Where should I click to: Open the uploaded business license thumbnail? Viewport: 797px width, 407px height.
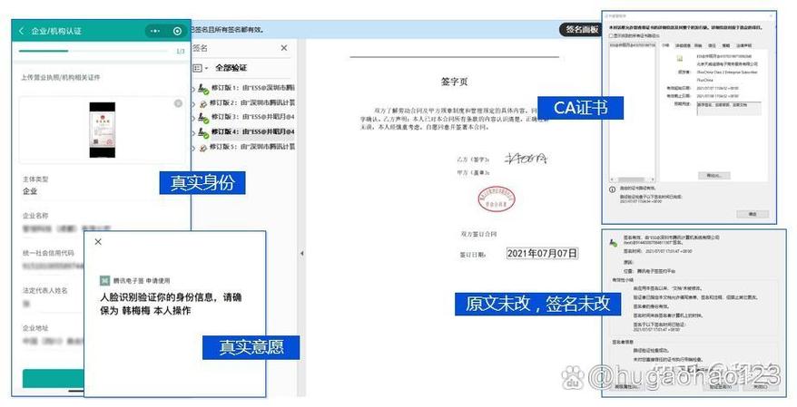point(103,130)
